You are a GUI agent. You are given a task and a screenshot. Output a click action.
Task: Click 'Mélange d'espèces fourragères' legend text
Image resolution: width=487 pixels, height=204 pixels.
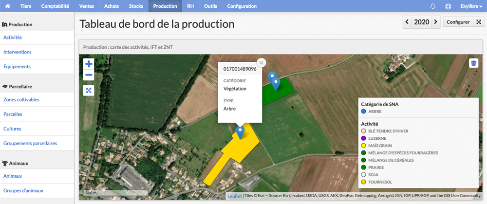pos(403,153)
